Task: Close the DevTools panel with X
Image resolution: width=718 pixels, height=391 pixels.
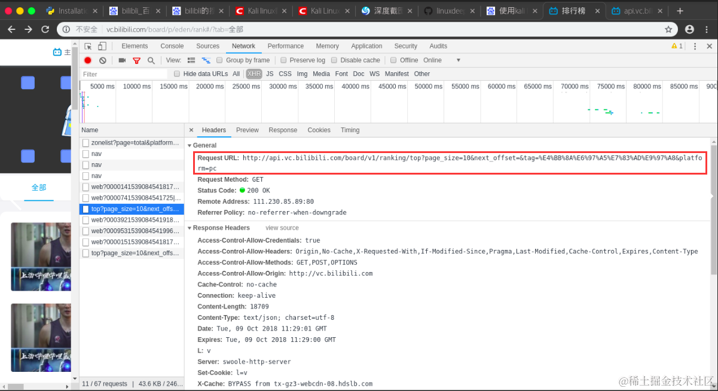Action: pyautogui.click(x=710, y=46)
